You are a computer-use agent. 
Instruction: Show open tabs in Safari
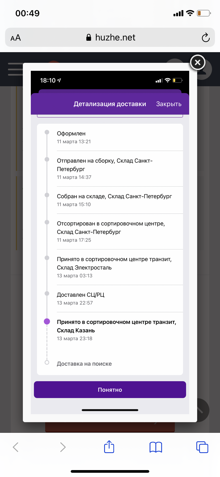(202, 447)
